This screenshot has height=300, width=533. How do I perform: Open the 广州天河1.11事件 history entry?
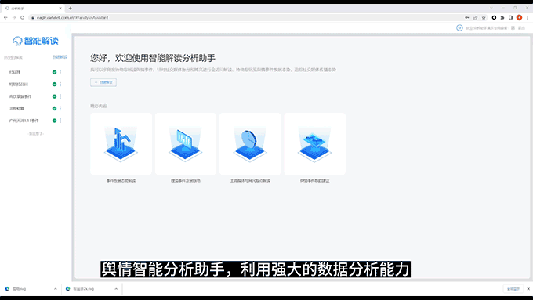click(x=24, y=121)
